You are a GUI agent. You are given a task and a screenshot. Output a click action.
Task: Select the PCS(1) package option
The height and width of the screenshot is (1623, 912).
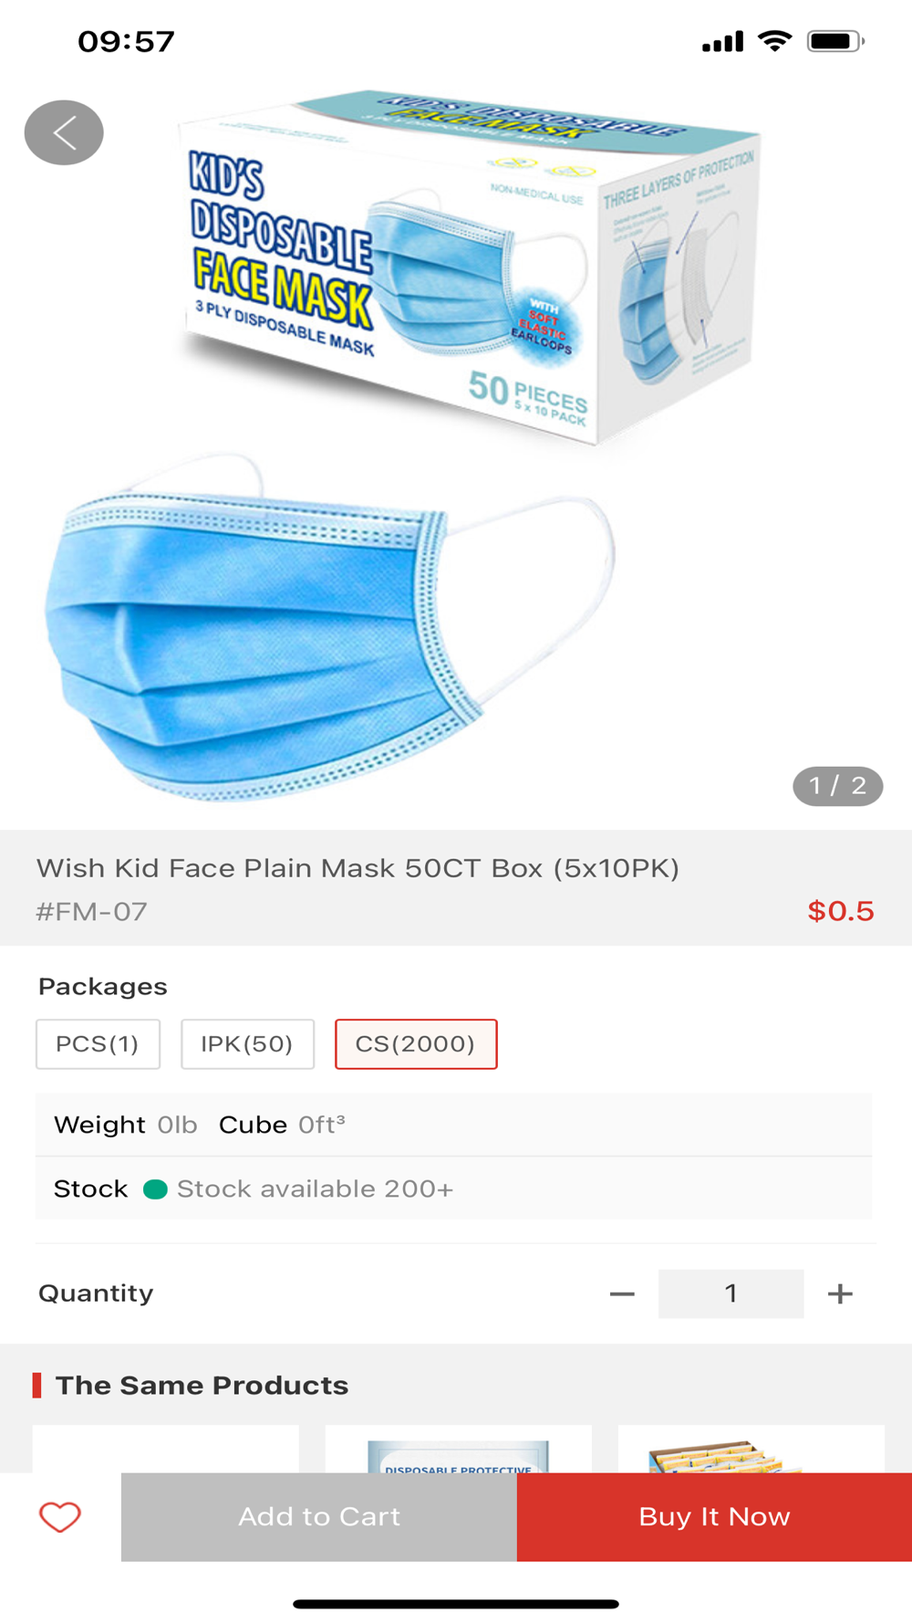click(x=98, y=1044)
